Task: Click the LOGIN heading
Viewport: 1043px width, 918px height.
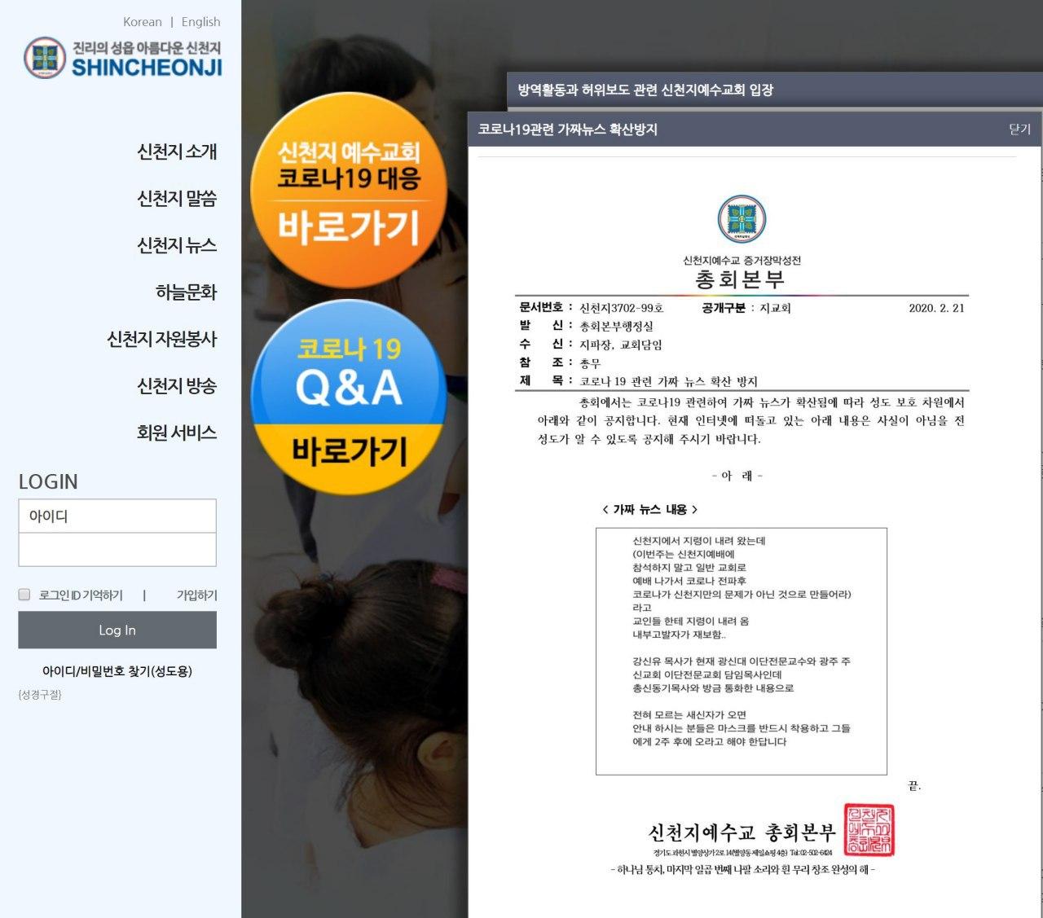Action: click(48, 481)
